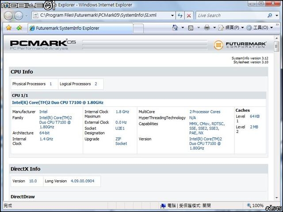This screenshot has width=283, height=212.
Task: Click the Add to Favorites icon
Action: click(19, 28)
